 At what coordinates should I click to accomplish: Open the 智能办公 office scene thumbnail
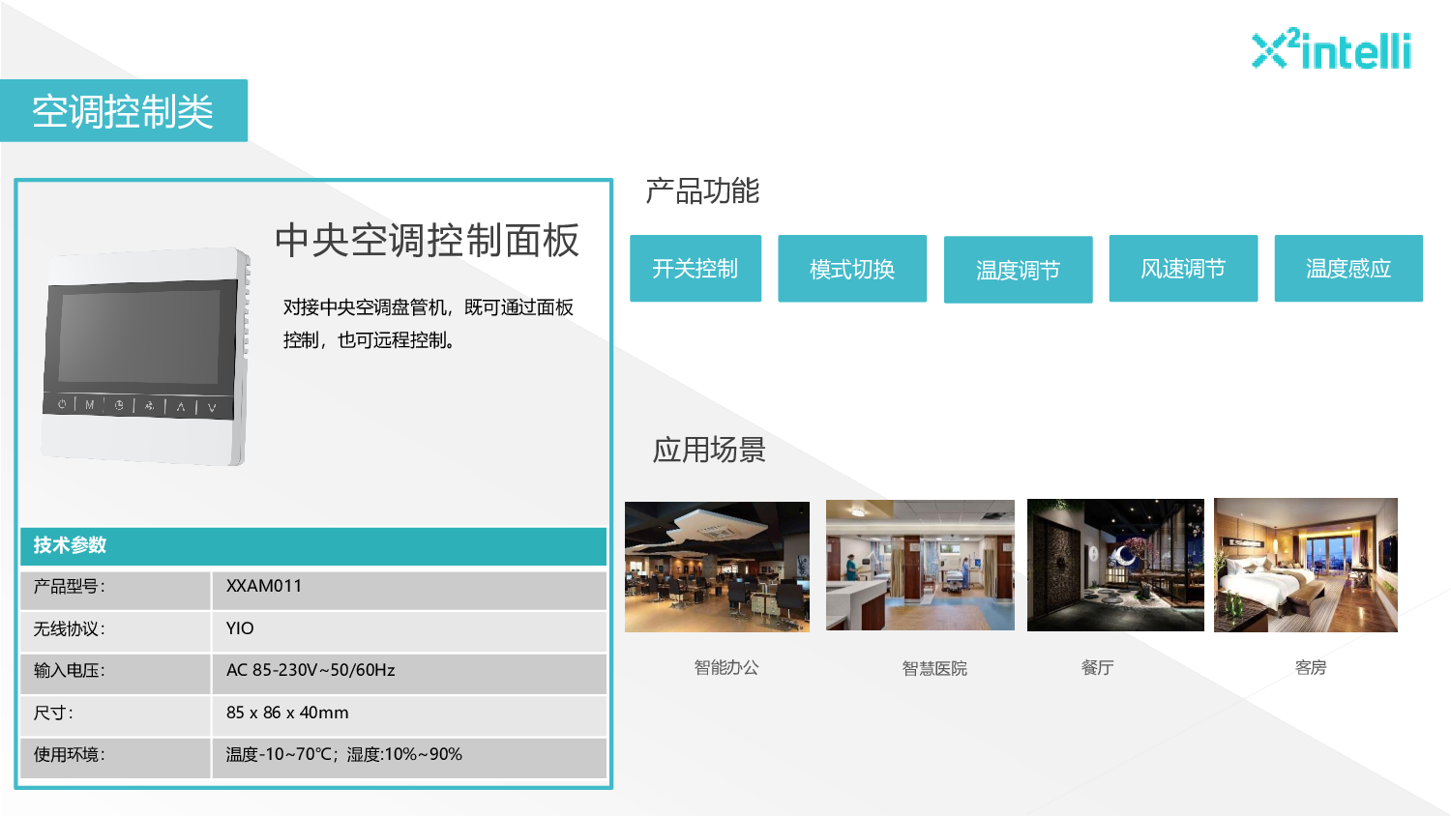(717, 567)
